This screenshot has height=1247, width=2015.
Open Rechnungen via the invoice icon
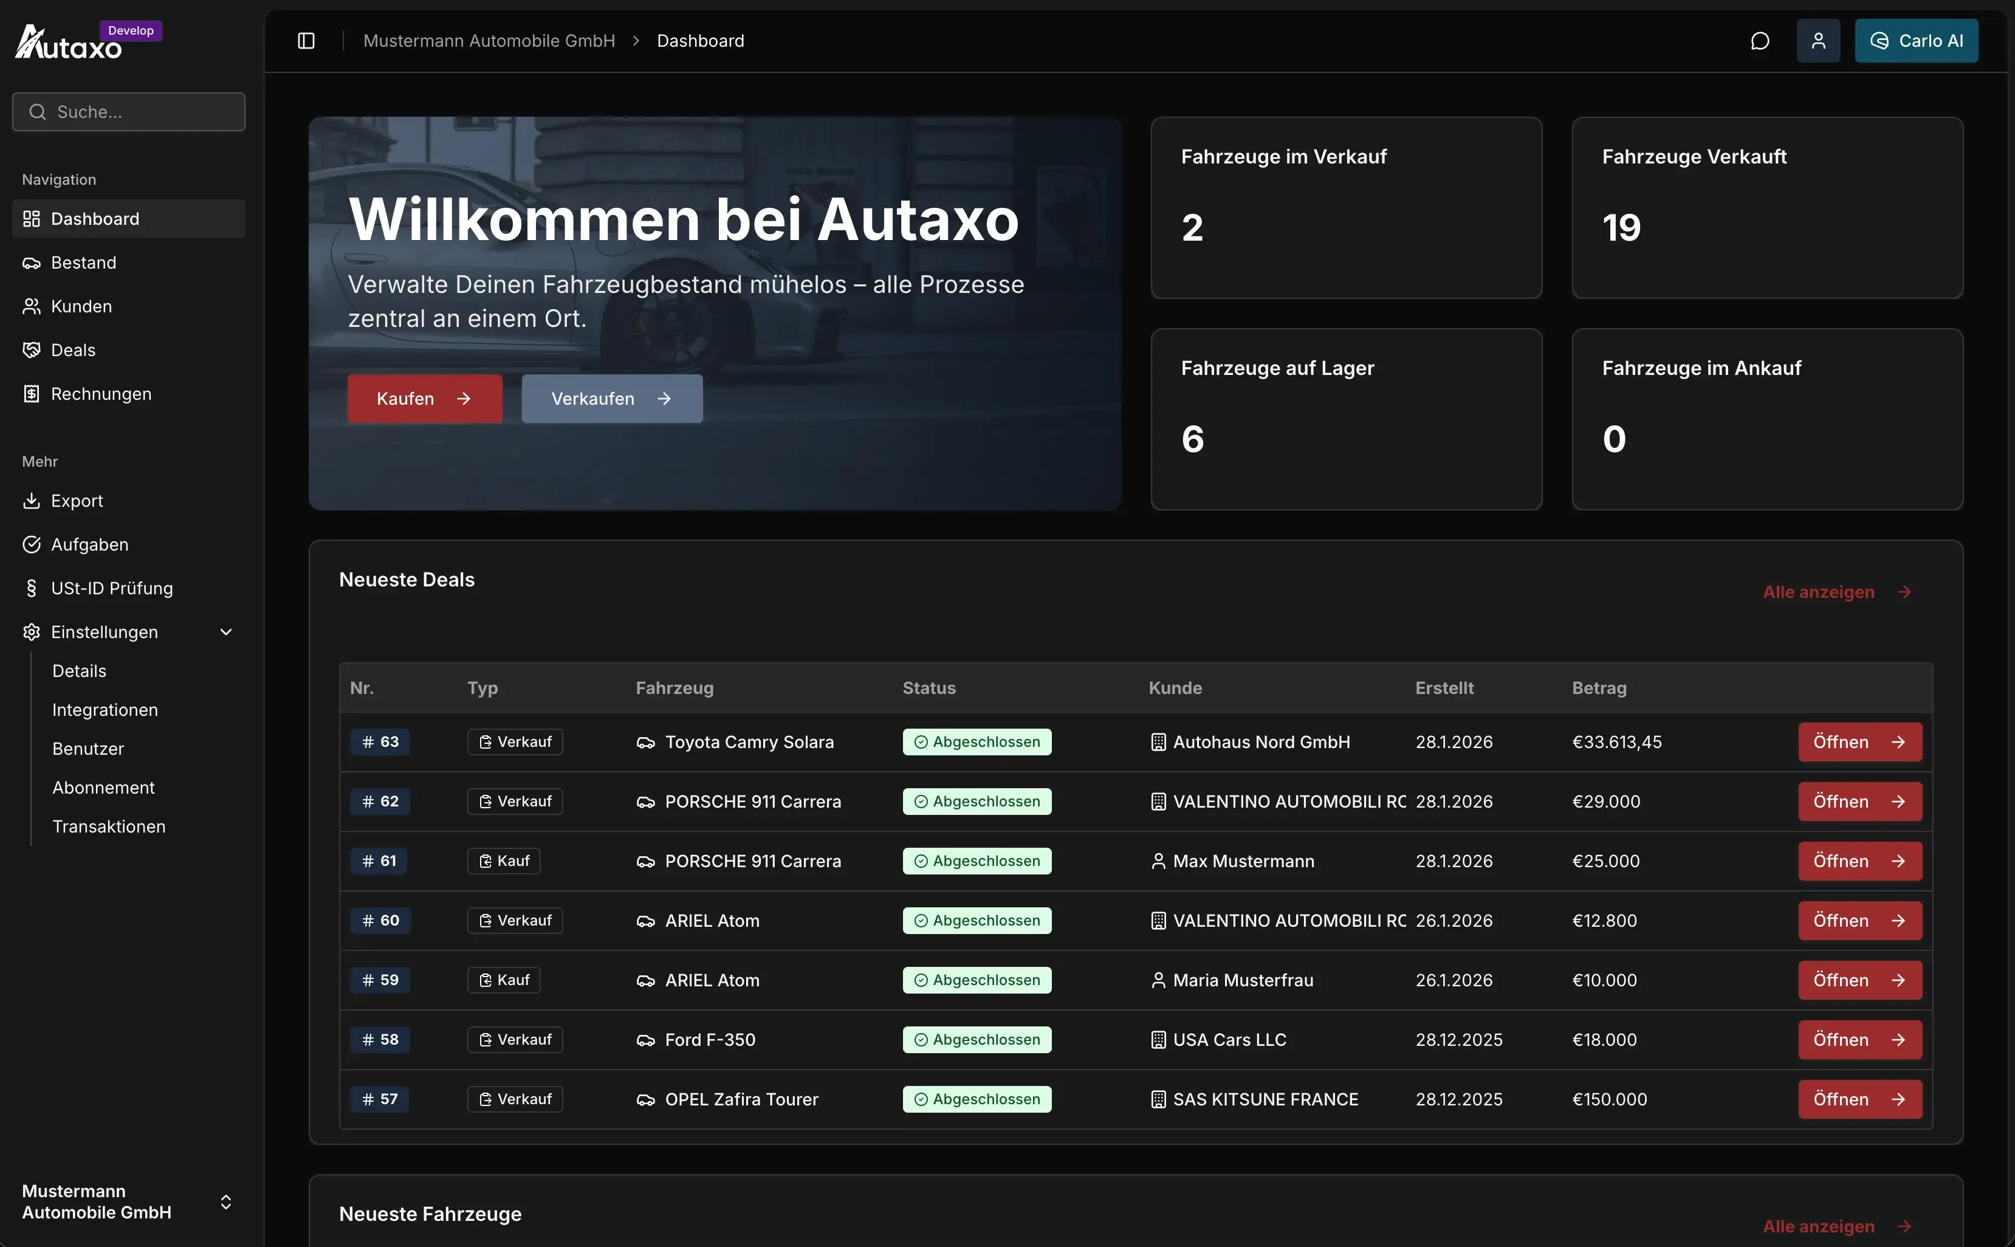point(101,393)
